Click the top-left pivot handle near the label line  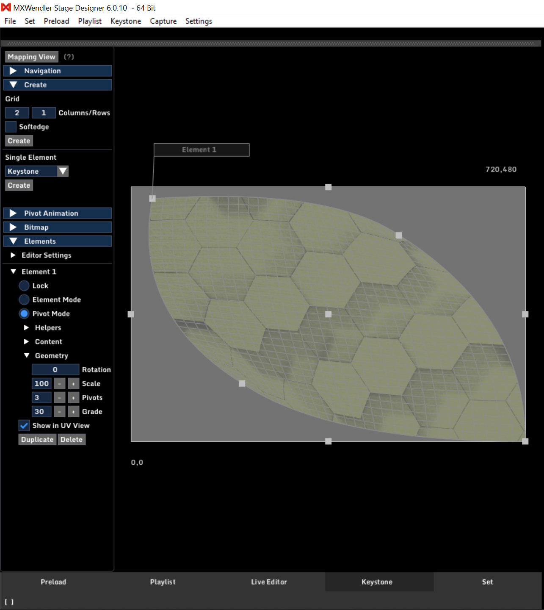coord(152,198)
